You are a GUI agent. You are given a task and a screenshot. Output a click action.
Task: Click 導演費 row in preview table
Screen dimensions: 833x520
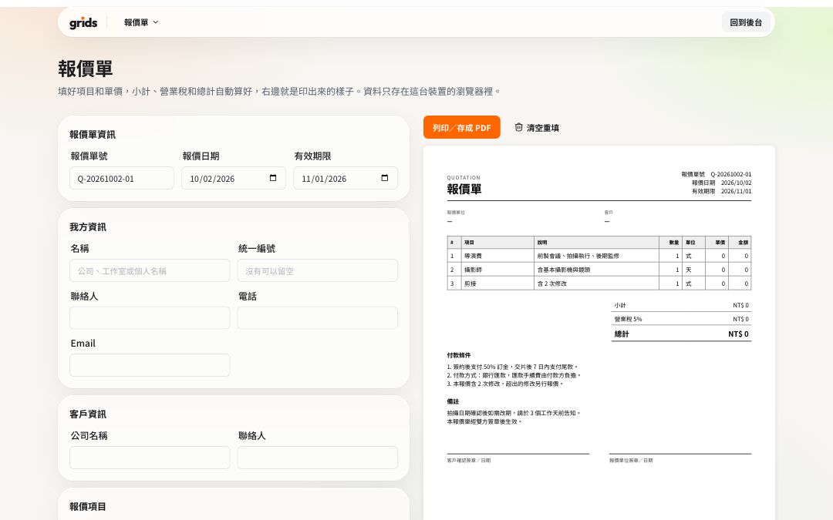(599, 256)
